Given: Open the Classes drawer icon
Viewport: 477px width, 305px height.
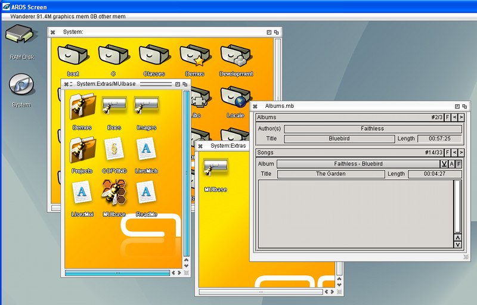Looking at the screenshot, I should [154, 55].
